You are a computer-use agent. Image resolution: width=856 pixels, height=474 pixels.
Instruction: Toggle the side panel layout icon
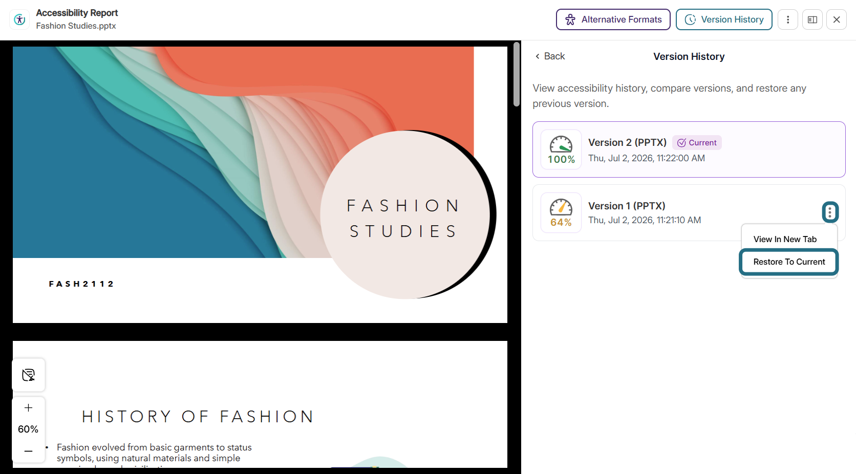click(x=812, y=19)
